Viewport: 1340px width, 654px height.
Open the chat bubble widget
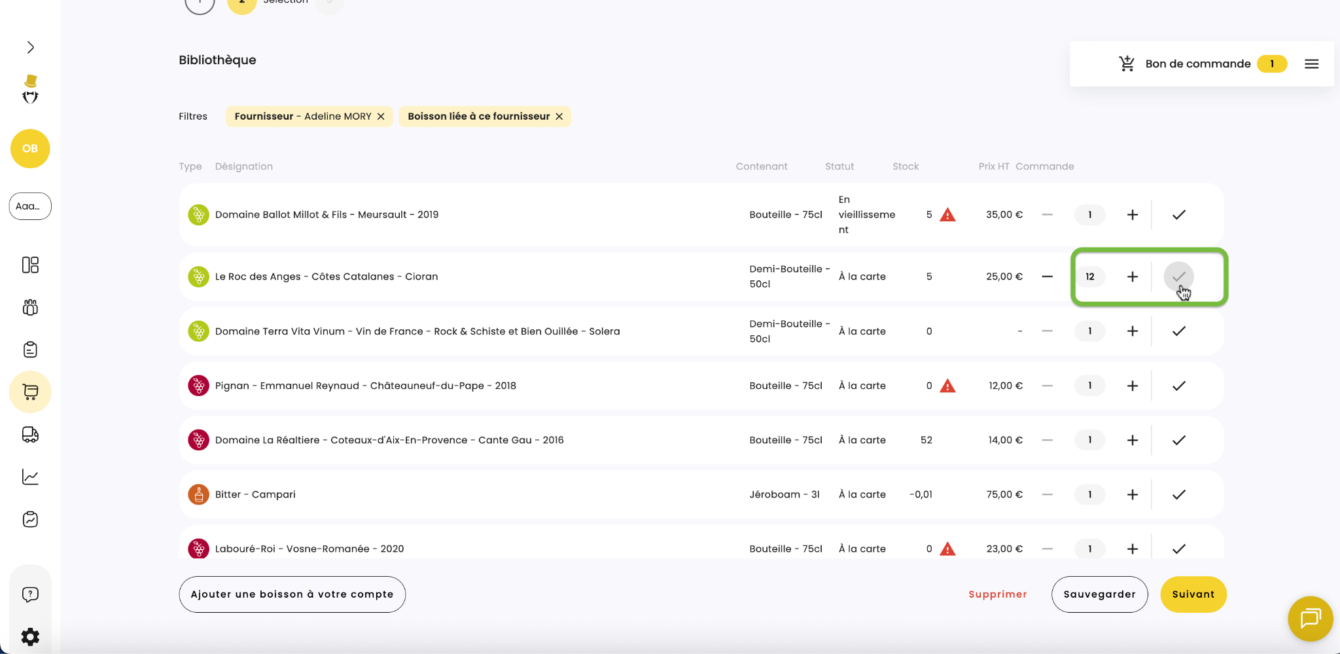[1310, 618]
